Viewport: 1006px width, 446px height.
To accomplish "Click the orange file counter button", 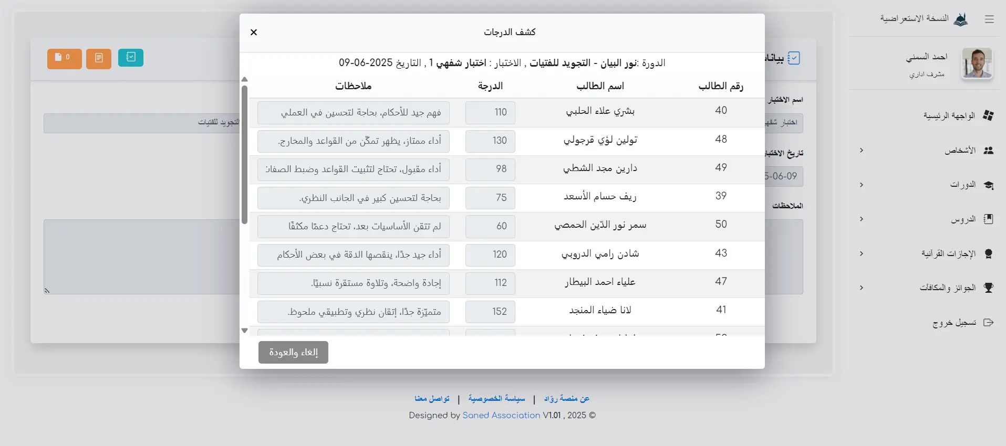I will pyautogui.click(x=64, y=58).
